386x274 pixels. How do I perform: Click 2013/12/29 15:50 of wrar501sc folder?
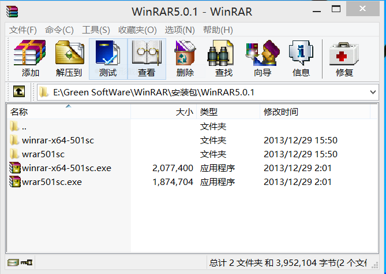(x=301, y=154)
